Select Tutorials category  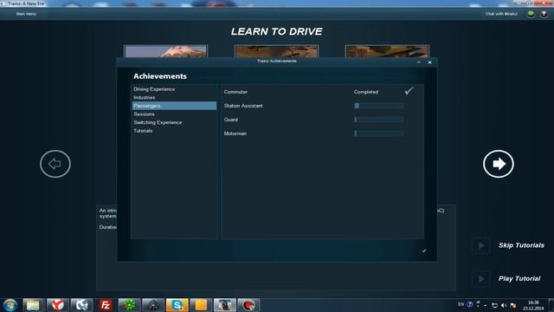(x=174, y=131)
